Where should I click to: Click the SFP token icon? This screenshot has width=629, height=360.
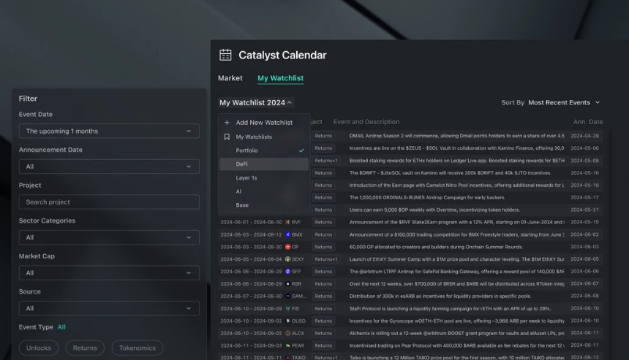[x=287, y=272]
